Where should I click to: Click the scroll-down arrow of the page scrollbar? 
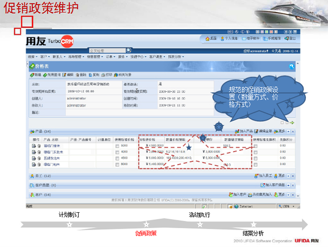click(x=298, y=196)
